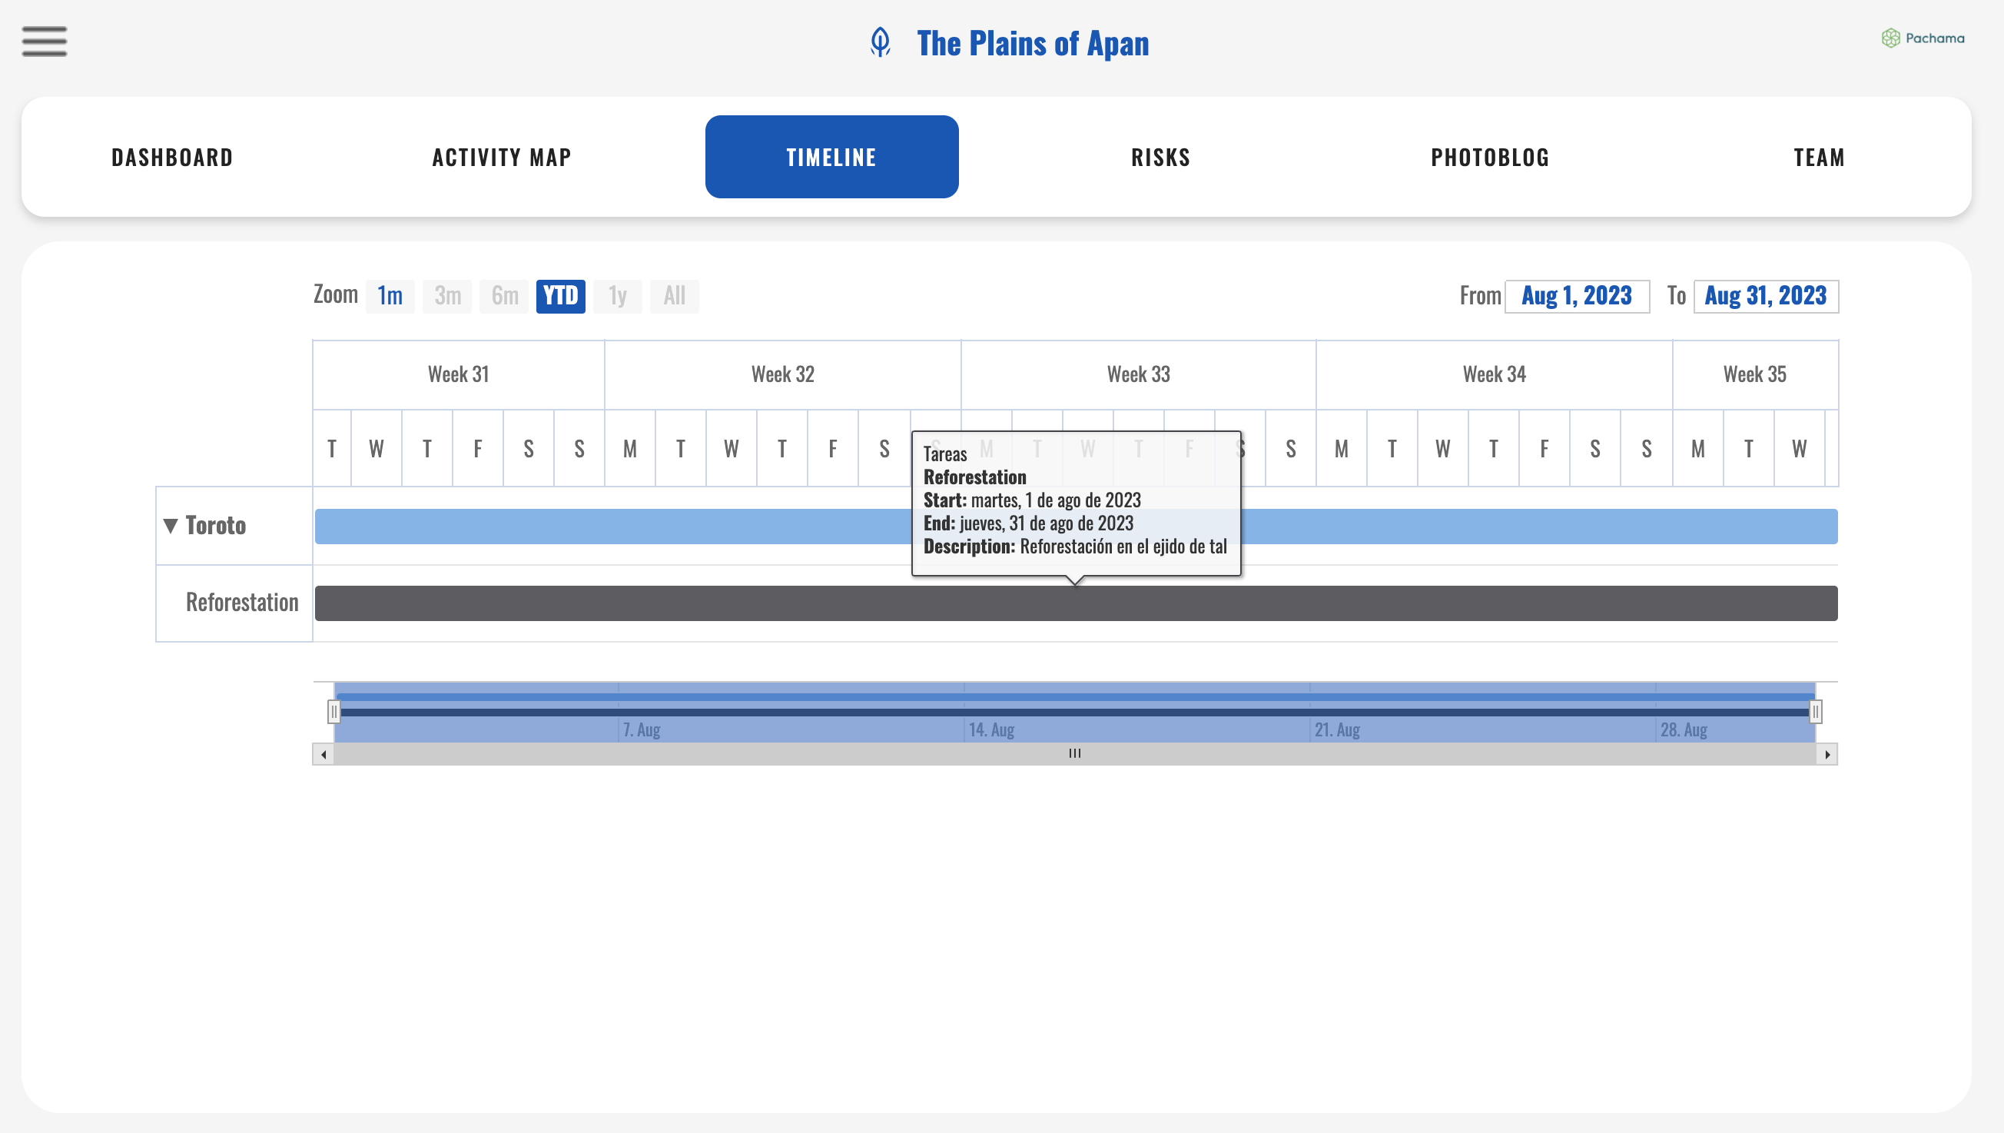Click the right navigator range handle

tap(1815, 711)
